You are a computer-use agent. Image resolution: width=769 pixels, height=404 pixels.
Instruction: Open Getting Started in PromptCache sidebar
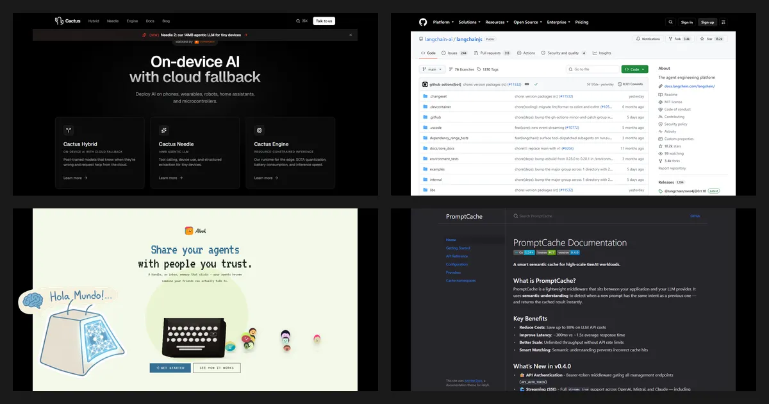458,248
